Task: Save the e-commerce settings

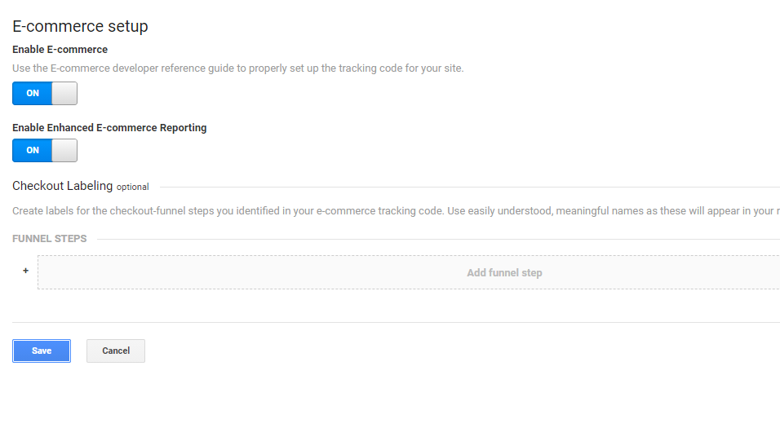Action: 42,351
